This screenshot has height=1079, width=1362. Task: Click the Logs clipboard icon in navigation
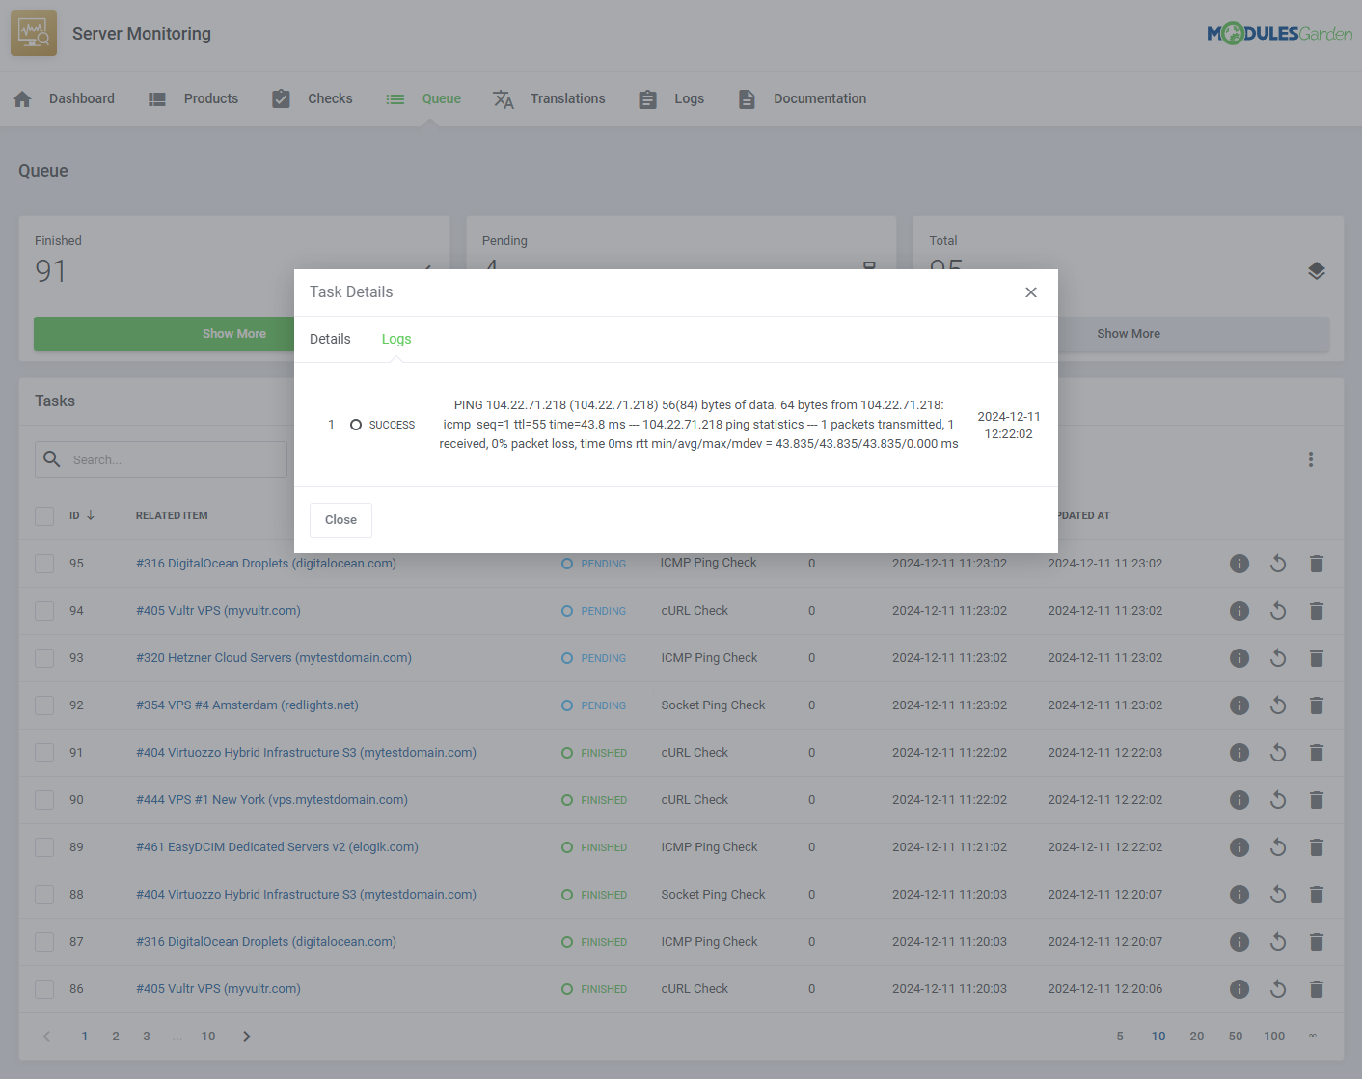click(647, 98)
